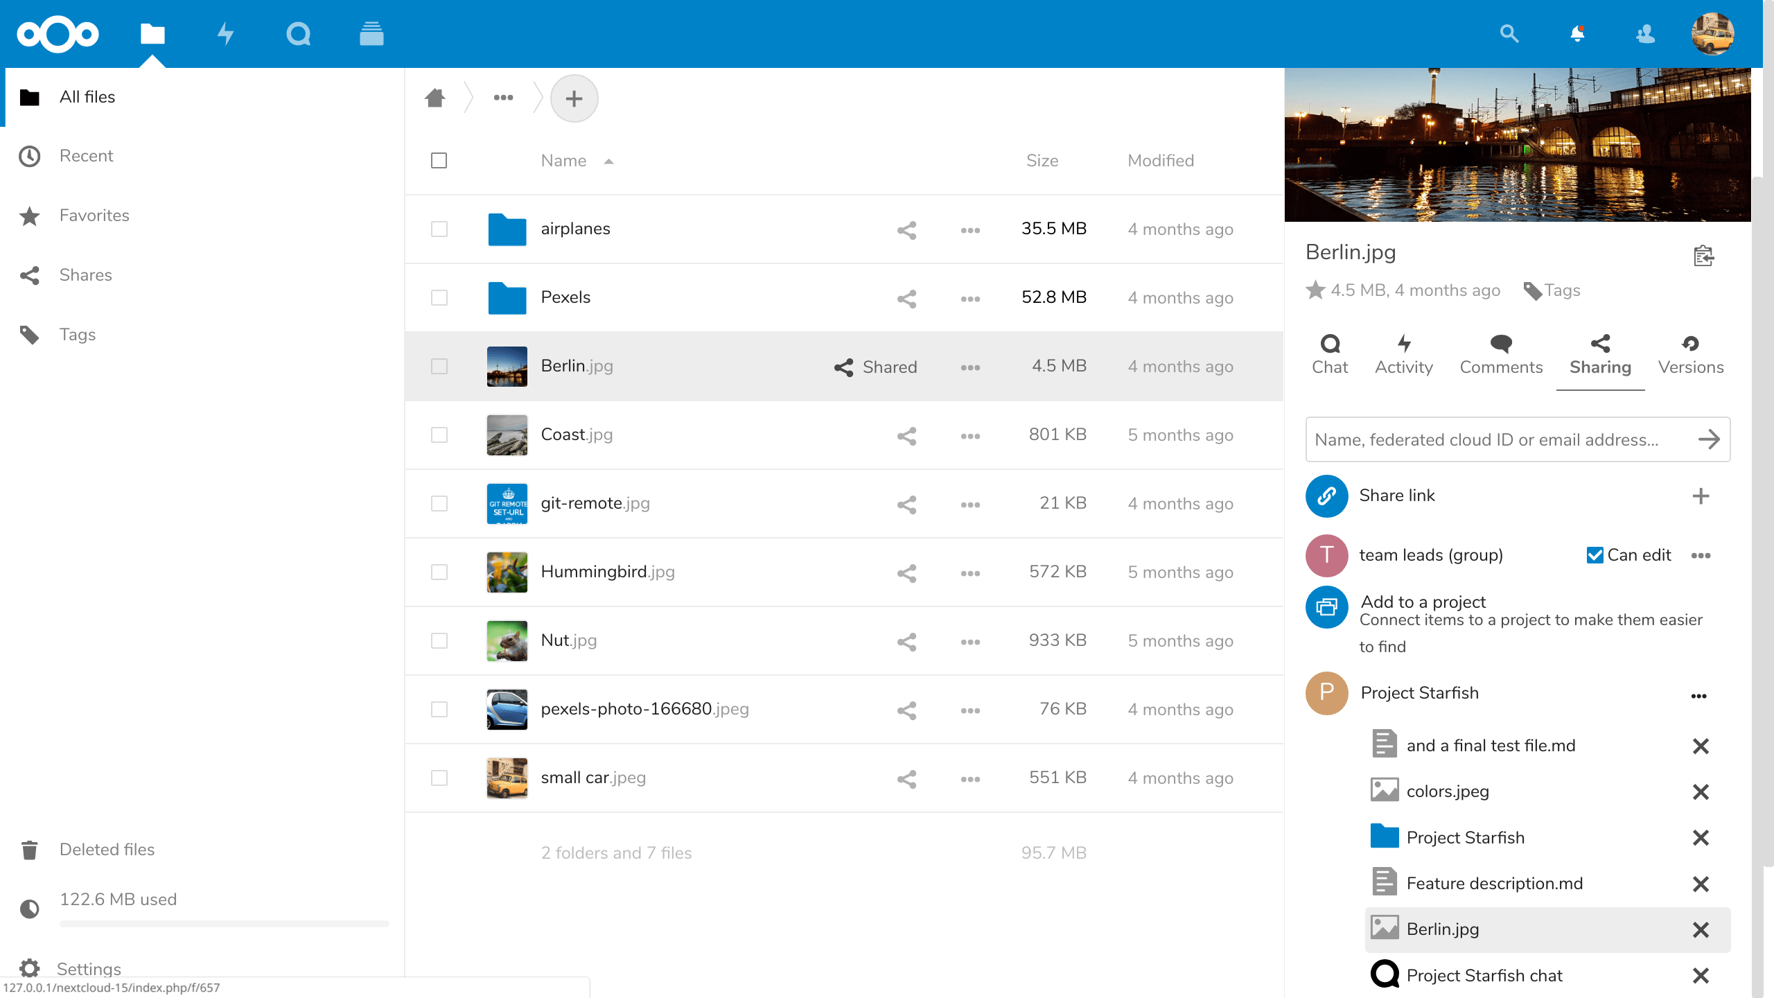This screenshot has width=1774, height=998.
Task: Toggle favorite star for Berlin.jpg details
Action: [x=1315, y=290]
